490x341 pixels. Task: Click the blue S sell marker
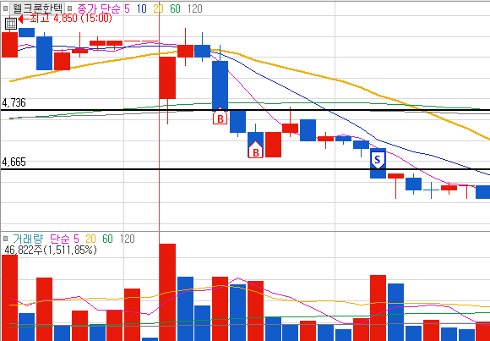point(378,160)
